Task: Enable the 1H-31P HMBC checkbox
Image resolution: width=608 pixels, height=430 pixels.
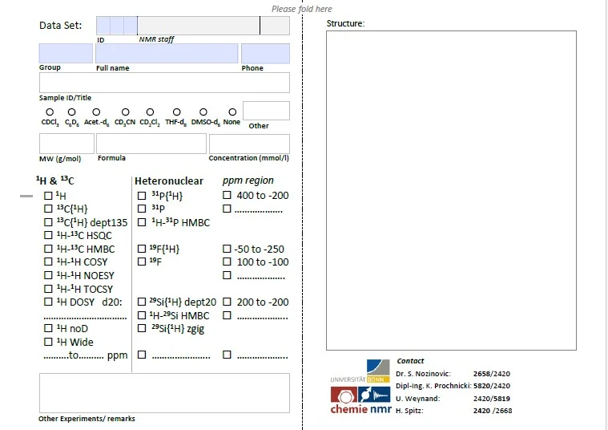Action: coord(143,222)
